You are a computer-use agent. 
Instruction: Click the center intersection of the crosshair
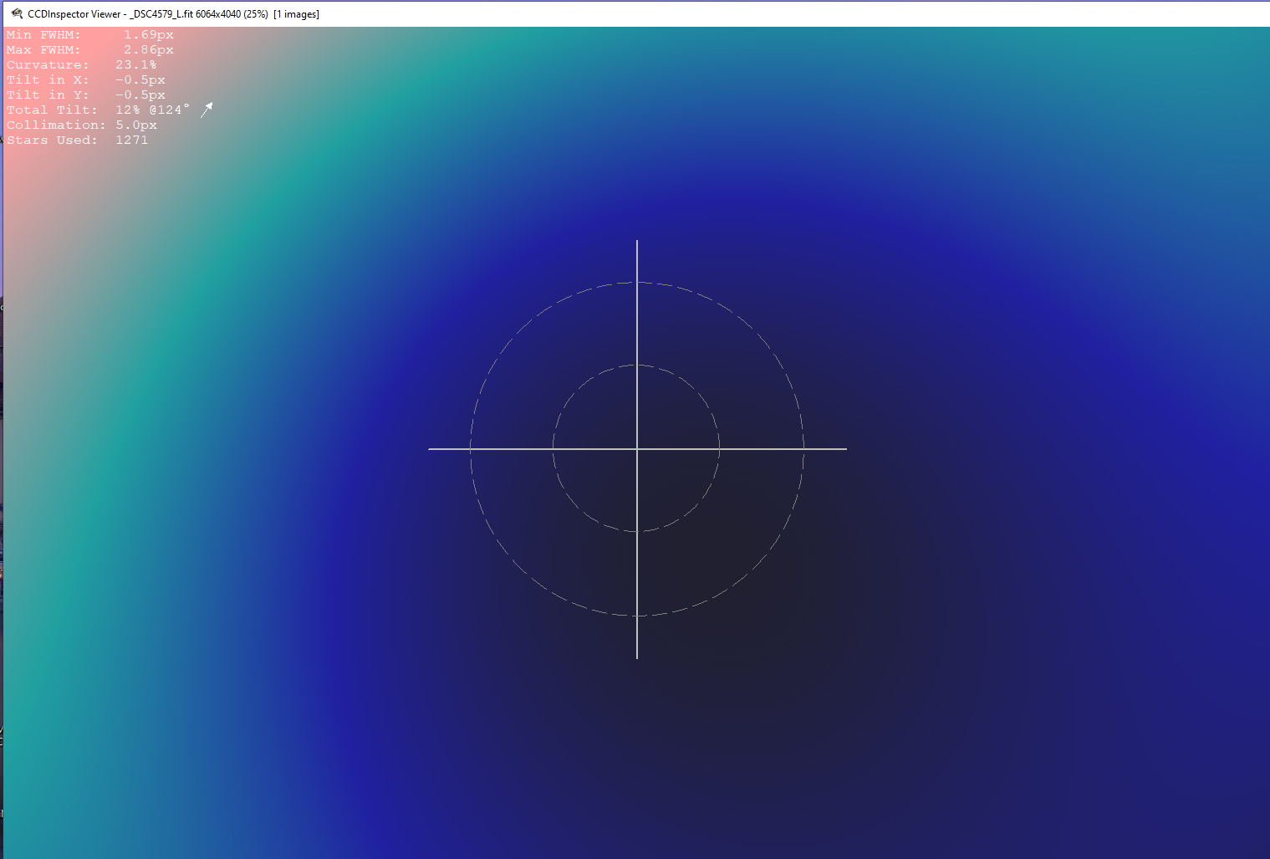tap(637, 449)
